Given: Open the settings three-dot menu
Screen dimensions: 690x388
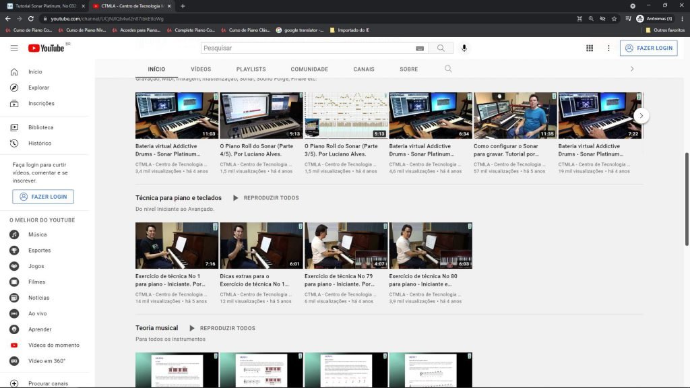Looking at the screenshot, I should point(608,48).
